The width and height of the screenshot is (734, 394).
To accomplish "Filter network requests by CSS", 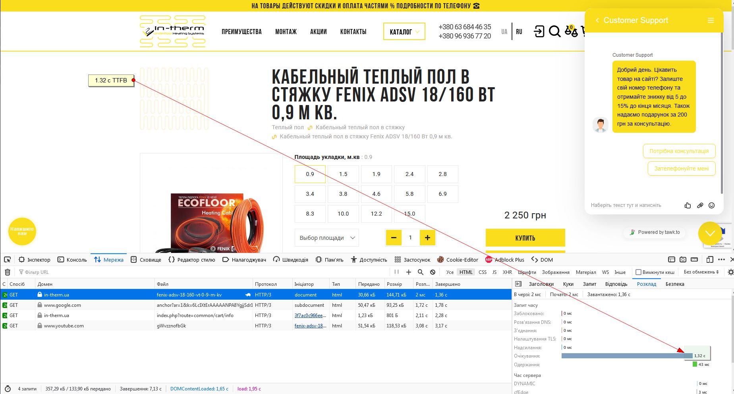I will [483, 272].
